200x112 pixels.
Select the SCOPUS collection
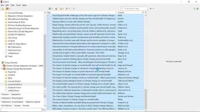pos(12,75)
